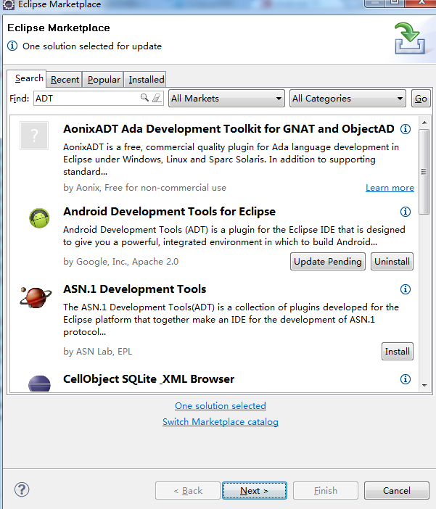
Task: Click the info icon for ASN.1 Development Tools
Action: (405, 289)
